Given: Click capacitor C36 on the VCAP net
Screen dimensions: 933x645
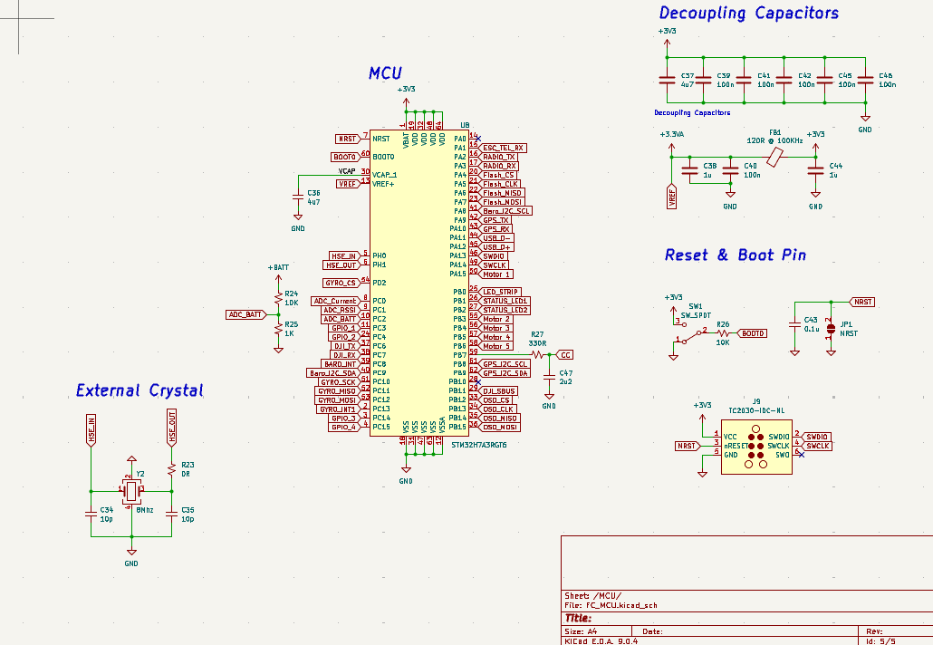Looking at the screenshot, I should (298, 197).
